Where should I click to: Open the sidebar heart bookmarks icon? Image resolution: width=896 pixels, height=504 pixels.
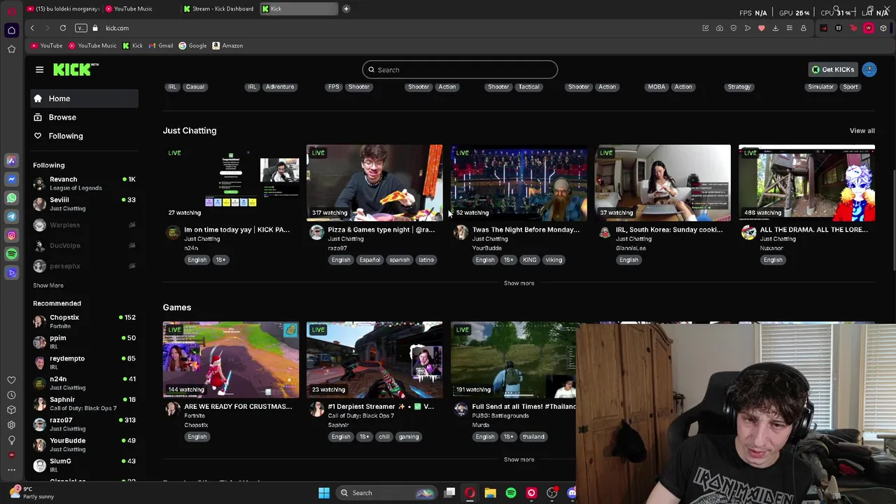[11, 380]
